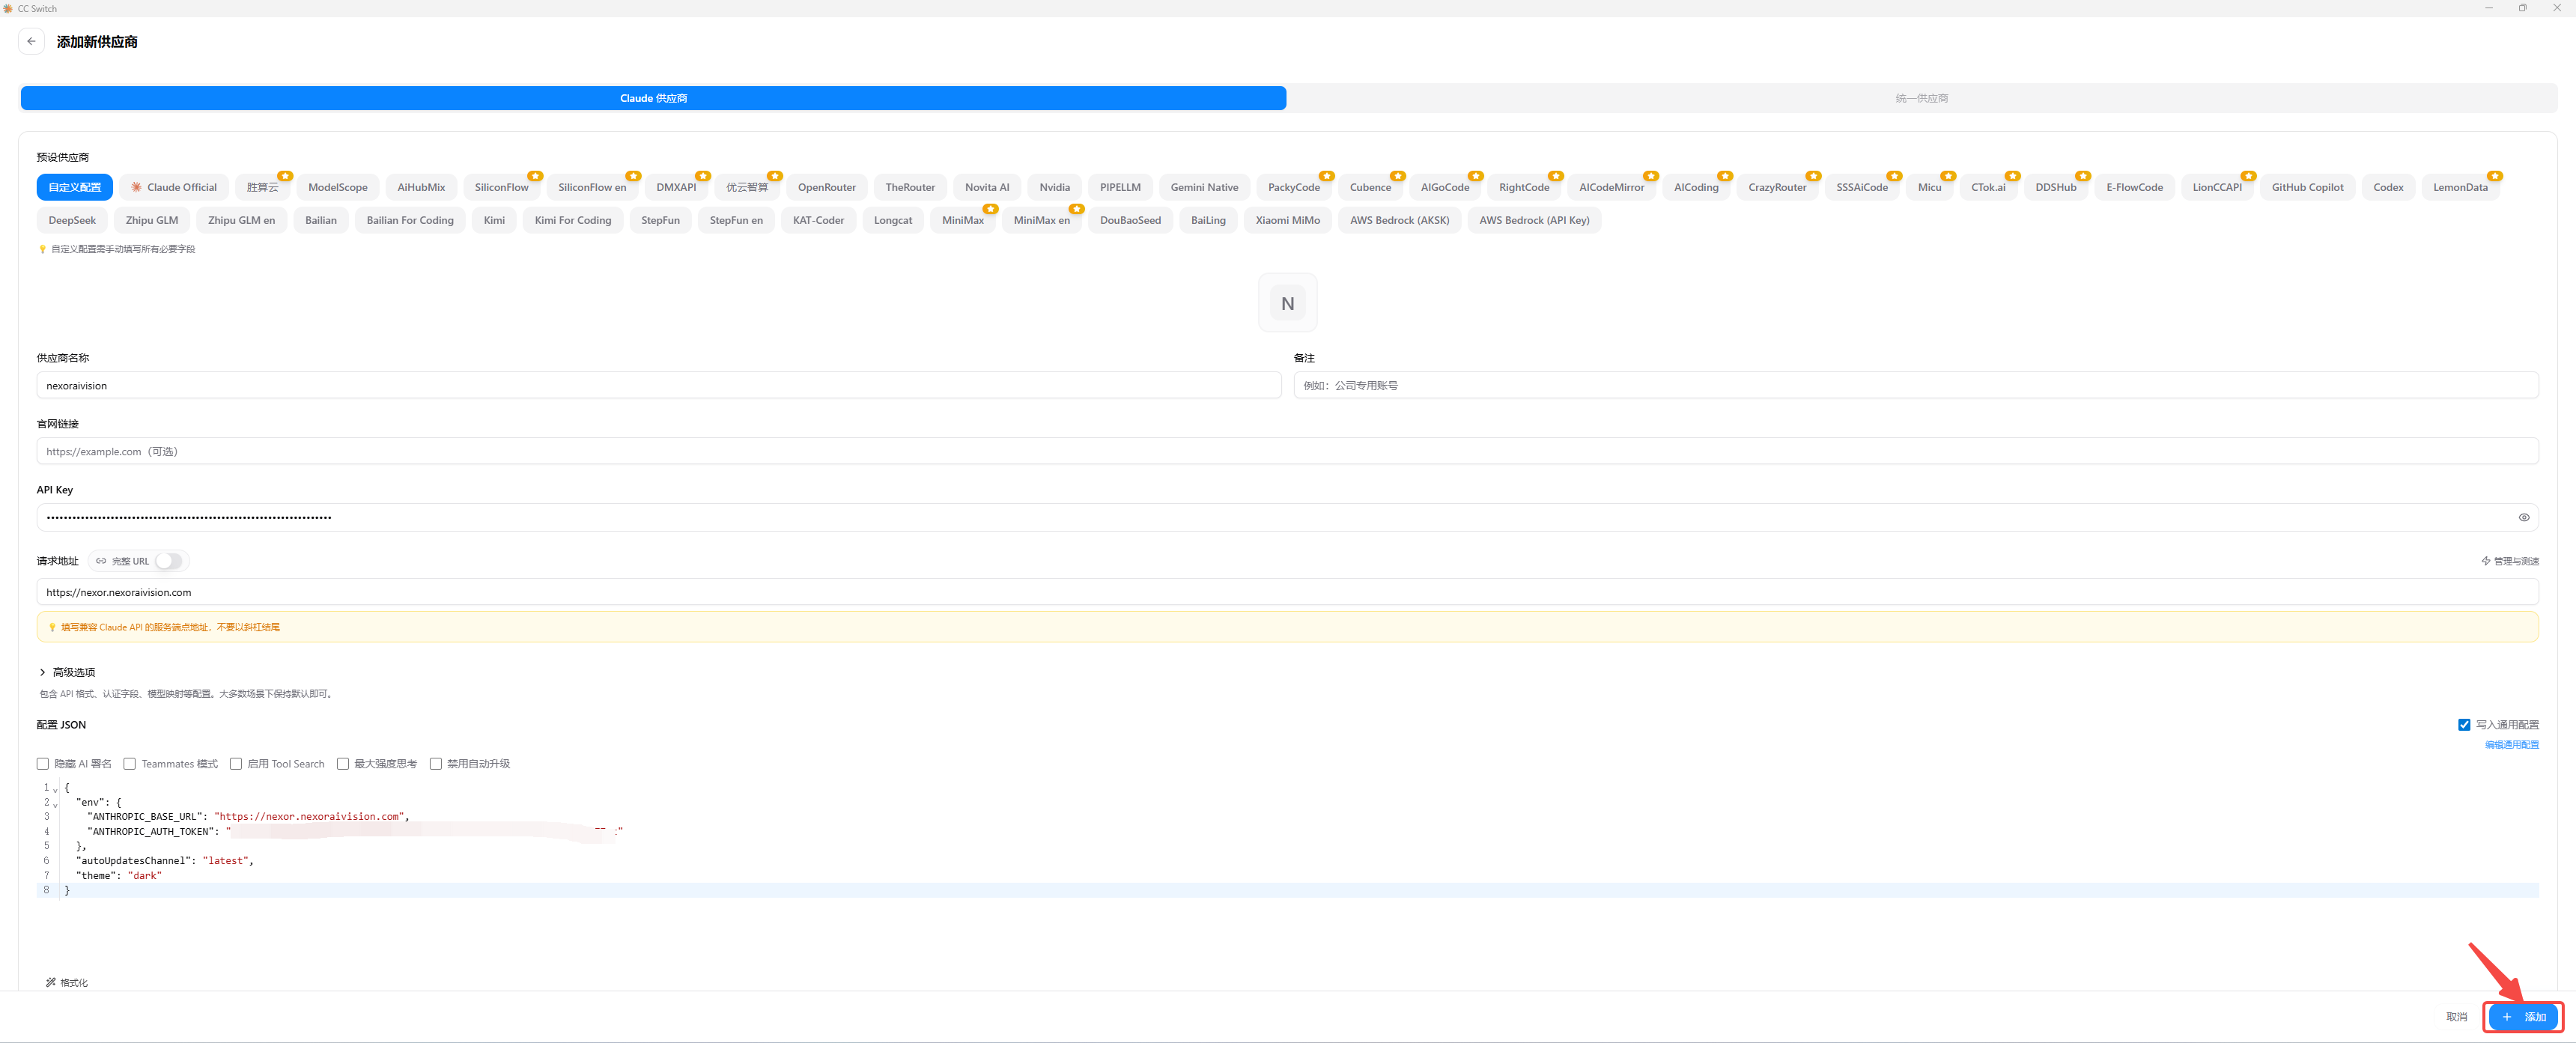2576x1043 pixels.
Task: Reveal the API Key with the eye icon
Action: [x=2523, y=517]
